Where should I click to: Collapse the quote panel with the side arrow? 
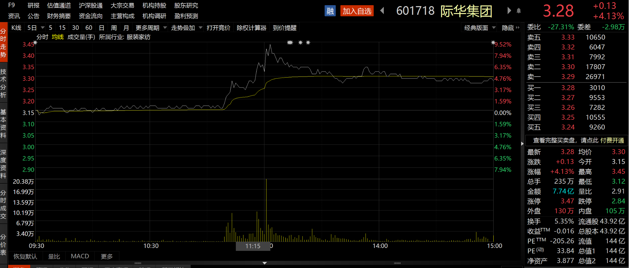point(522,144)
